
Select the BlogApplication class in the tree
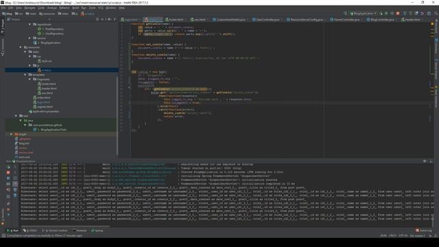click(x=47, y=43)
